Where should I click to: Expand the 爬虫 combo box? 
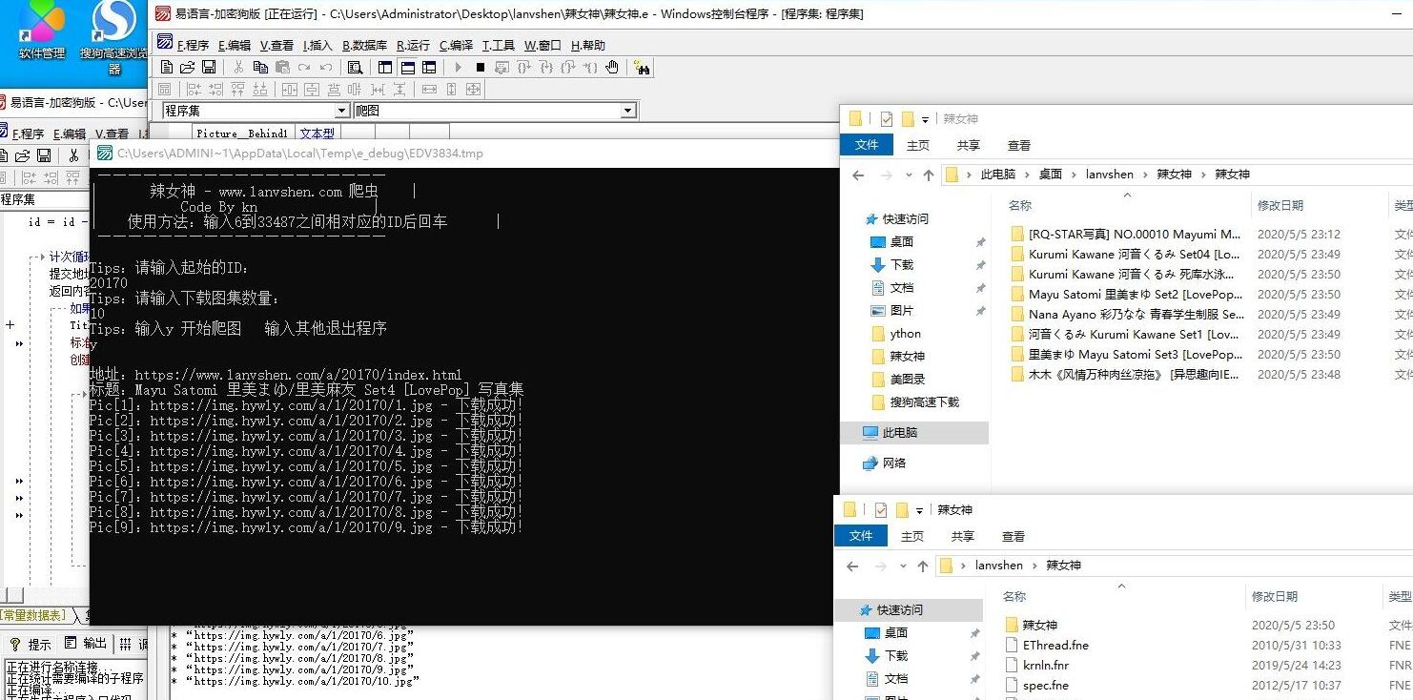pyautogui.click(x=627, y=110)
